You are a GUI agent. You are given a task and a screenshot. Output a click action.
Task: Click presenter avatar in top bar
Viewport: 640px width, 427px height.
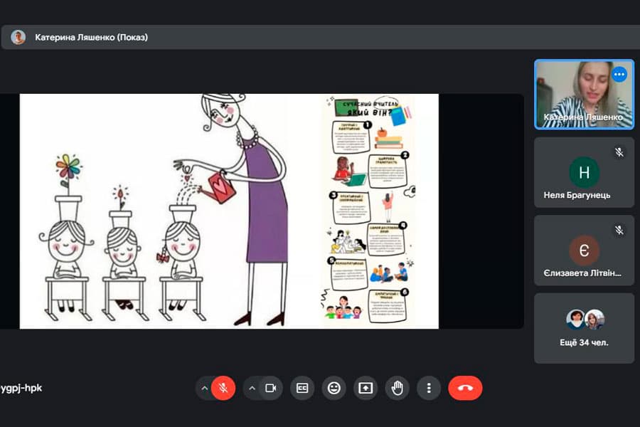click(x=18, y=37)
